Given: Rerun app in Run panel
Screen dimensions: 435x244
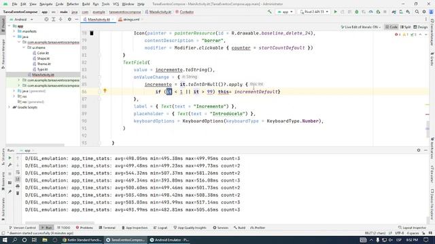Looking at the screenshot, I should [x=10, y=158].
